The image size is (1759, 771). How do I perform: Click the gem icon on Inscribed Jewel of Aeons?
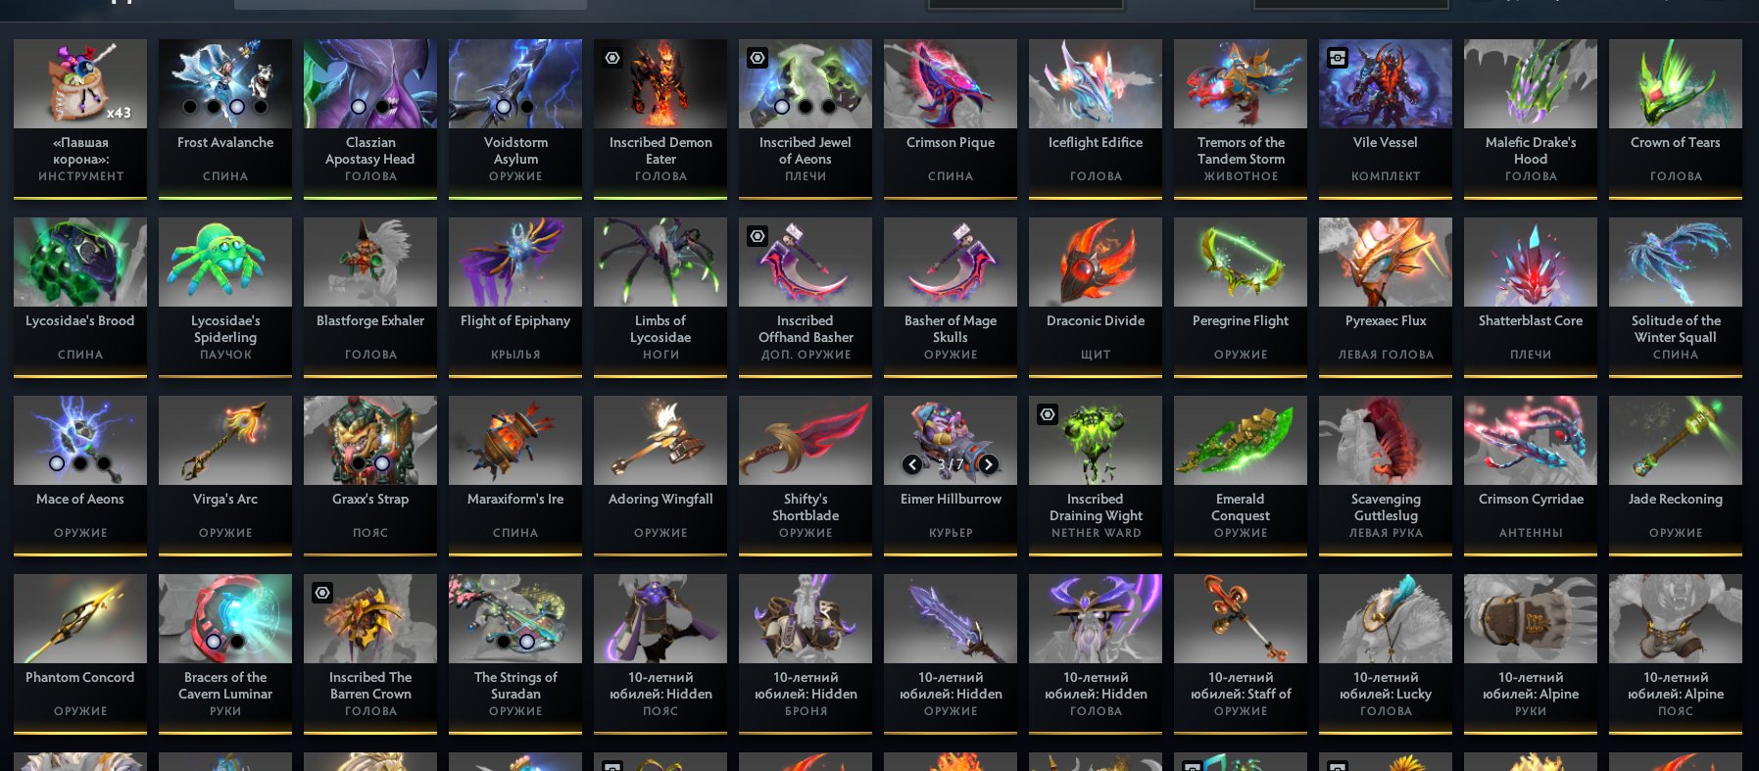[x=757, y=58]
